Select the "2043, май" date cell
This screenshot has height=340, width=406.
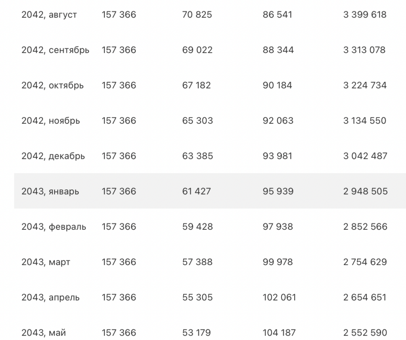coord(43,332)
